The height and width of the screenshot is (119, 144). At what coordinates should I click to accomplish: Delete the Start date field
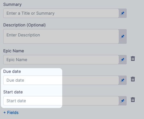133,100
